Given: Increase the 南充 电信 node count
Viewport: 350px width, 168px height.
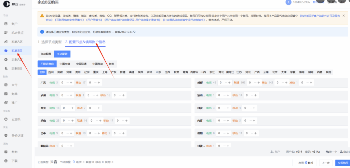Looking at the screenshot, I should click(x=72, y=108).
